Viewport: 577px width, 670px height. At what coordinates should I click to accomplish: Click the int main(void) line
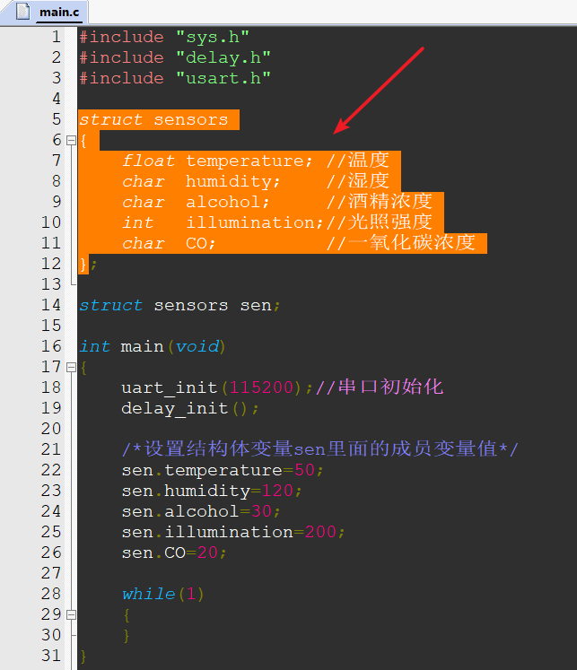click(x=153, y=346)
